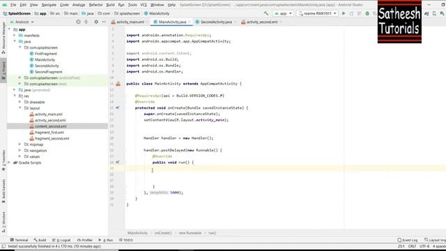The height and width of the screenshot is (251, 446).
Task: Open the Resource Manager side panel
Action: click(3, 38)
